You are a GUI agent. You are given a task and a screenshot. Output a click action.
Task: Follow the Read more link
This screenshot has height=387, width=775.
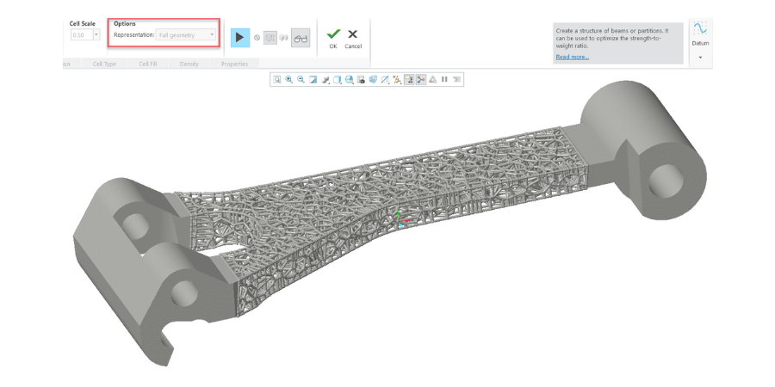(x=572, y=57)
